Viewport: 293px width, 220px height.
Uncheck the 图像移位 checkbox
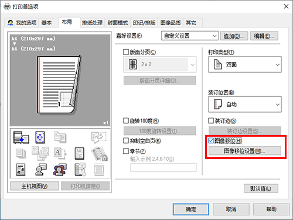pos(211,140)
